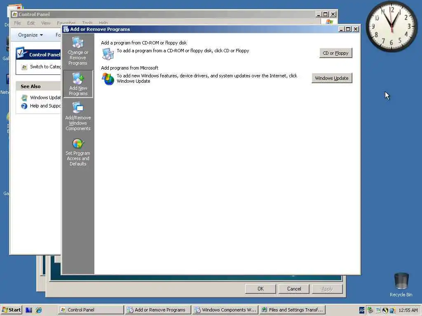Maximize the Add or Remove Programs window
The height and width of the screenshot is (316, 422).
pyautogui.click(x=348, y=29)
